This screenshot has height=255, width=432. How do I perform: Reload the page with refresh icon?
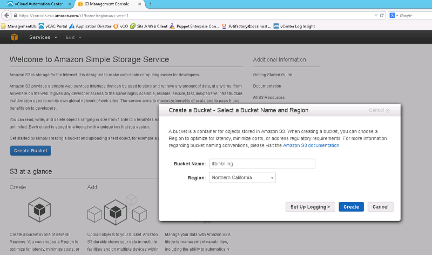pos(382,16)
